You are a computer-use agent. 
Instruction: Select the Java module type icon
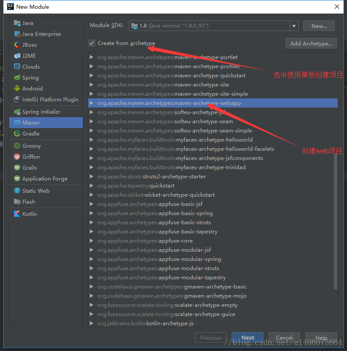pos(17,23)
